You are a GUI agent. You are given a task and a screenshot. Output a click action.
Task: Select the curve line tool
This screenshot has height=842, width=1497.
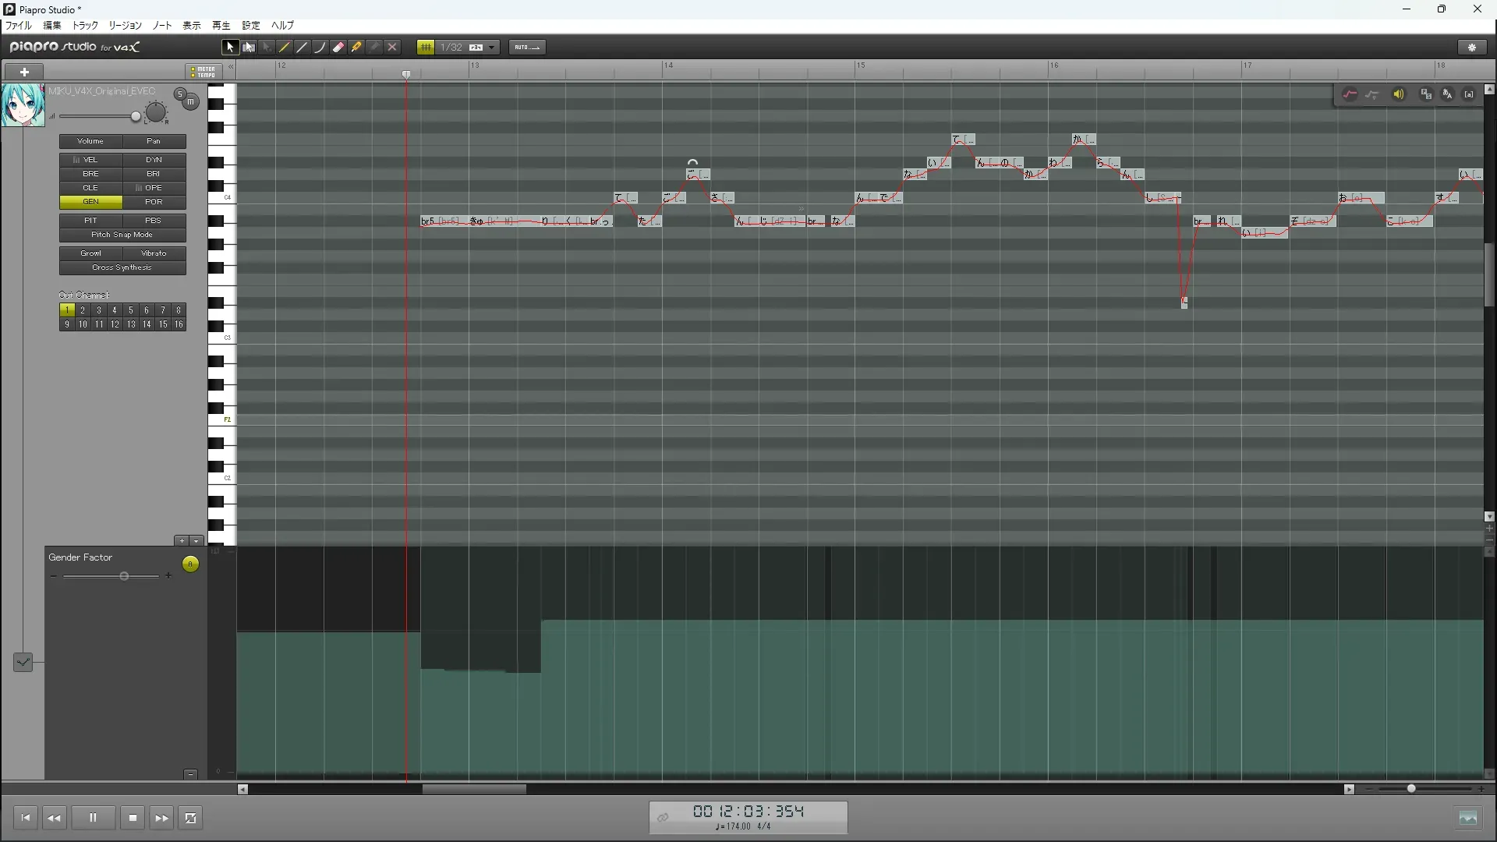point(320,48)
